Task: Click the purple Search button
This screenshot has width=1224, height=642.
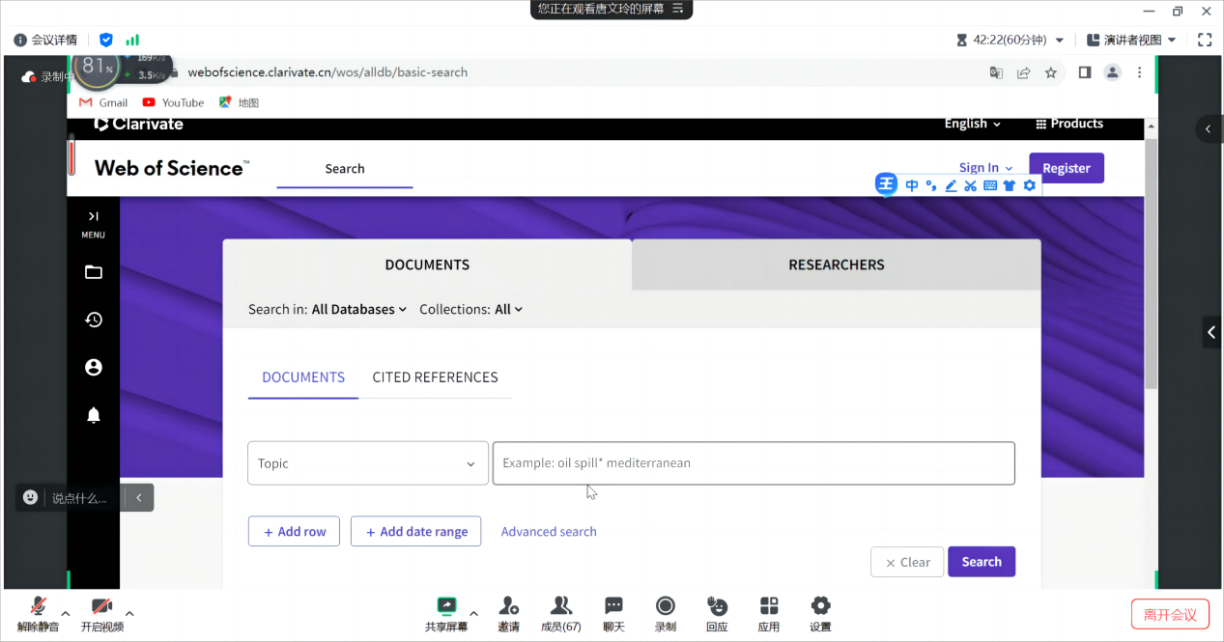Action: [981, 562]
